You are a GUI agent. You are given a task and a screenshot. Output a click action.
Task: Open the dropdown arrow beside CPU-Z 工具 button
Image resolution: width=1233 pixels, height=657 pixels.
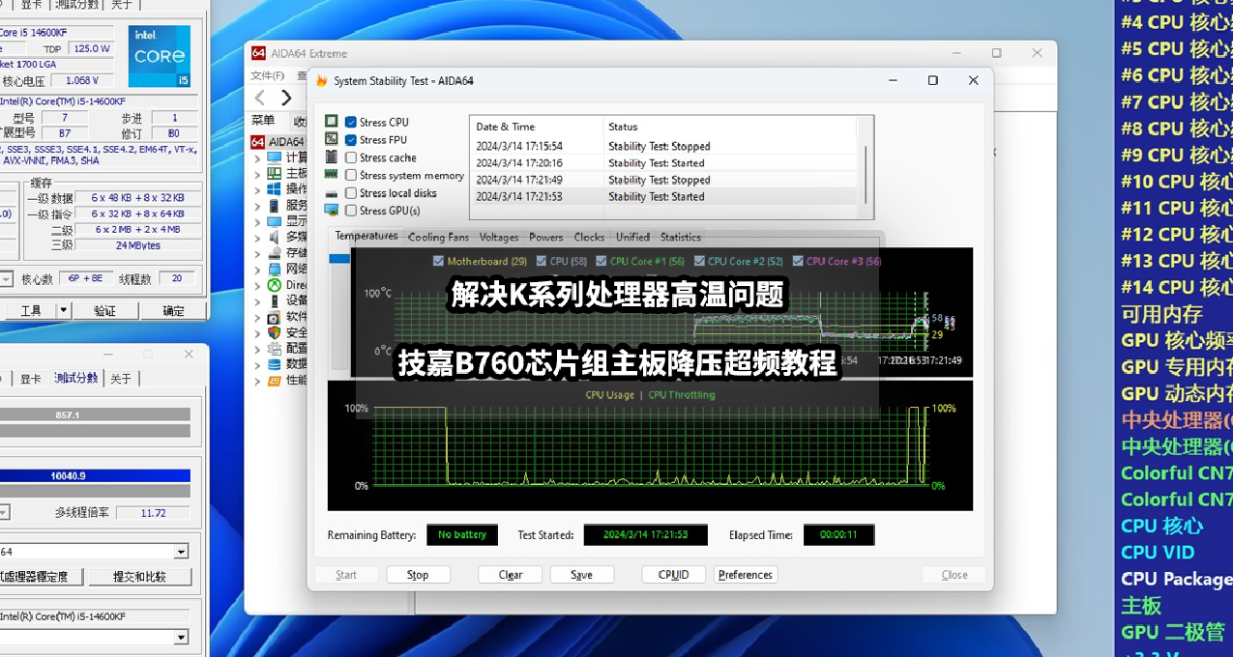pos(63,310)
